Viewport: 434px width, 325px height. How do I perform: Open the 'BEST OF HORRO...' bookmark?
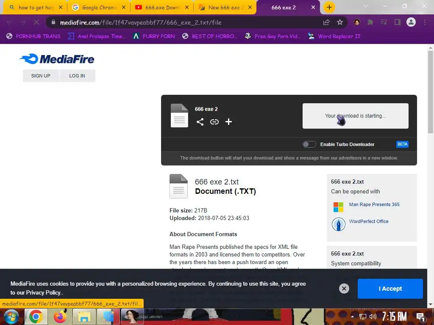[210, 36]
